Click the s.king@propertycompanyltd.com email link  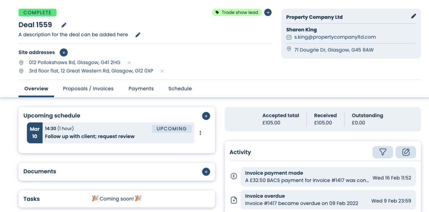click(335, 37)
